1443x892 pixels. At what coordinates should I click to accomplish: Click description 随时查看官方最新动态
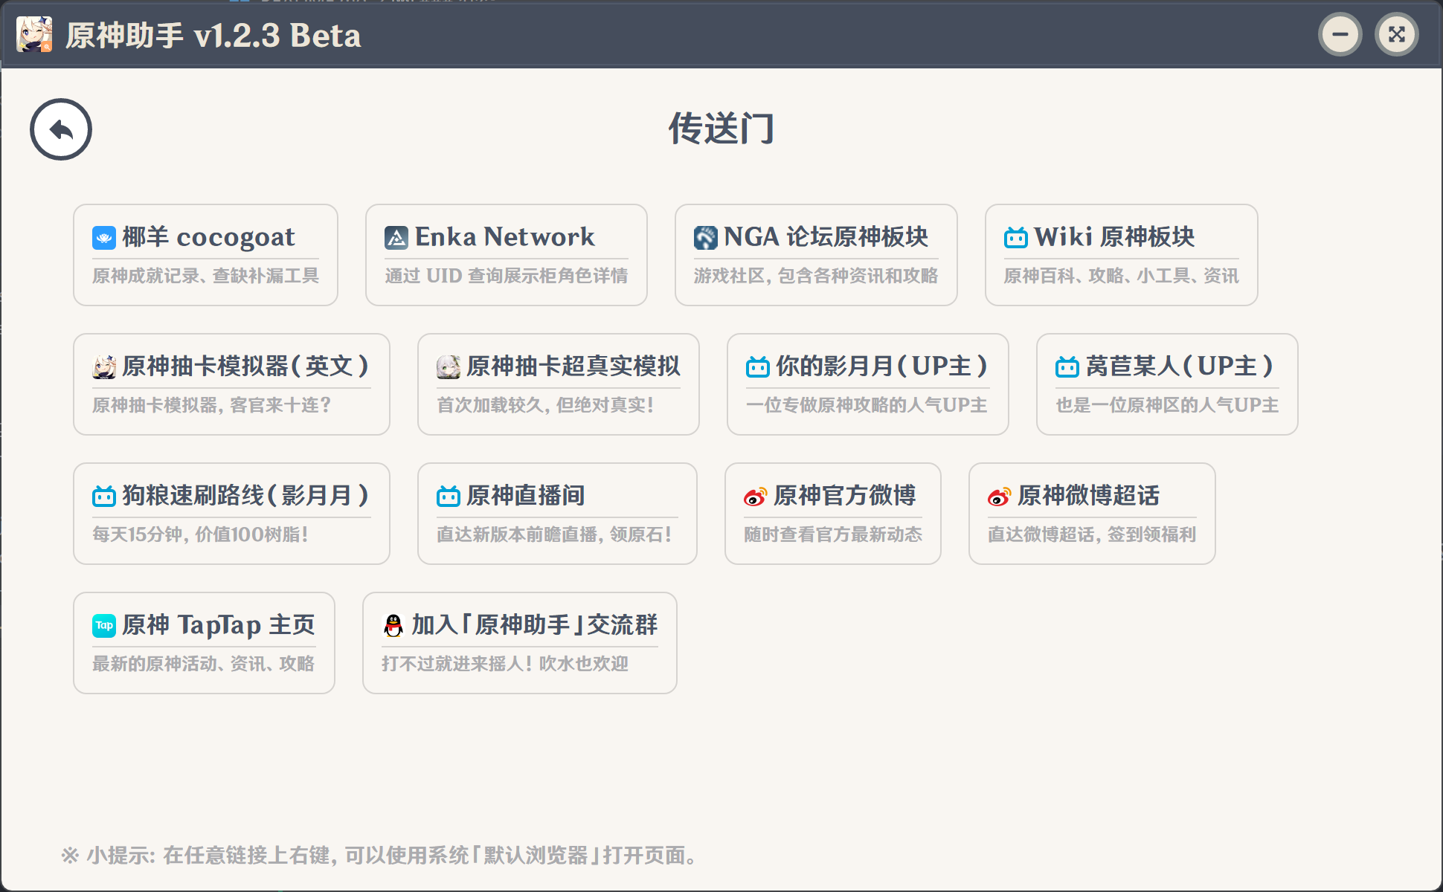point(833,534)
